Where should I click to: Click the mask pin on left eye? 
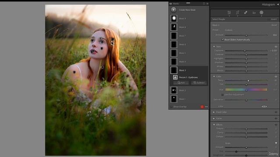(x=92, y=41)
